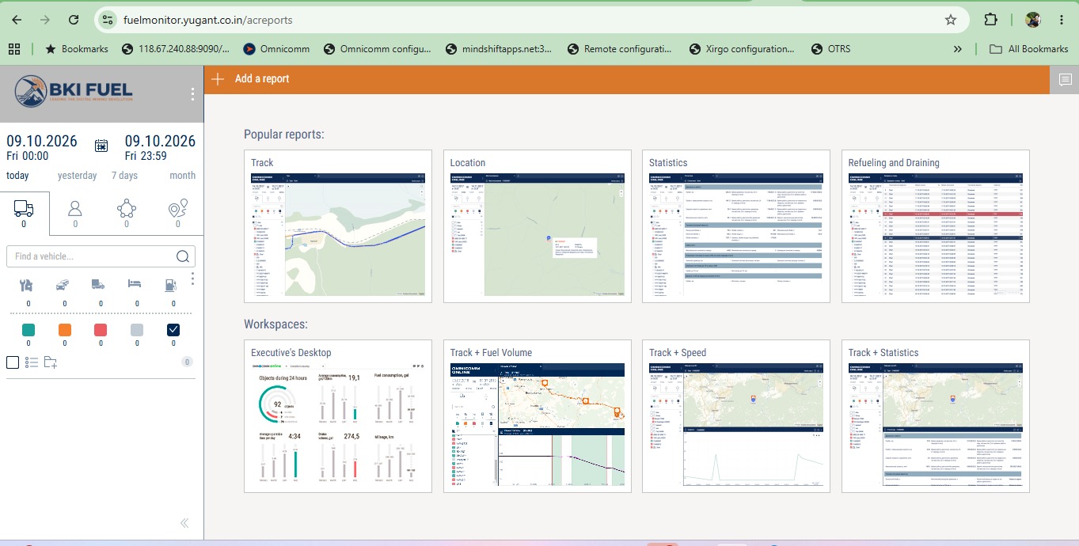The width and height of the screenshot is (1079, 546).
Task: Open the Statistics report thumbnail
Action: click(x=736, y=226)
